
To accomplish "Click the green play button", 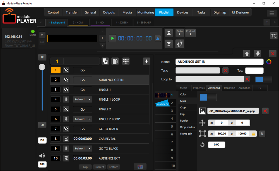I will (x=112, y=38).
